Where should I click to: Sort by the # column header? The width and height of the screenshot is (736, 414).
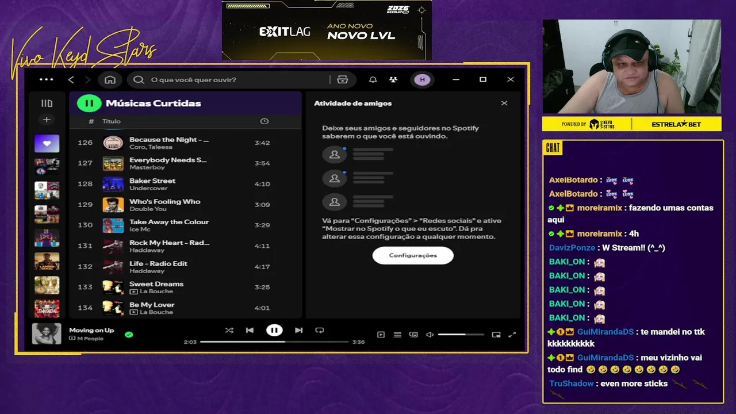coord(91,121)
